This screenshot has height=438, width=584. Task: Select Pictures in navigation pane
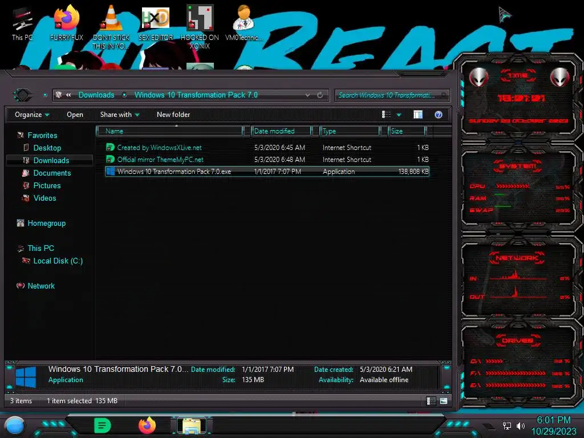tap(47, 185)
